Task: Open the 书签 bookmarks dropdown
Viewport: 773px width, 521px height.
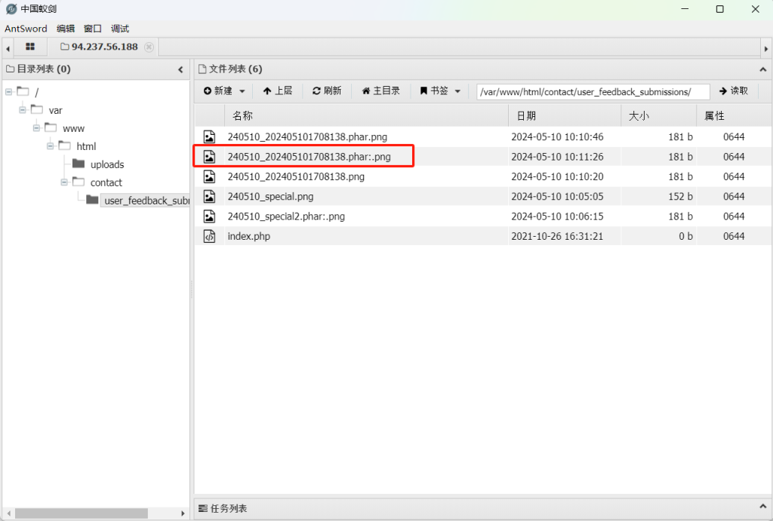Action: click(x=440, y=90)
